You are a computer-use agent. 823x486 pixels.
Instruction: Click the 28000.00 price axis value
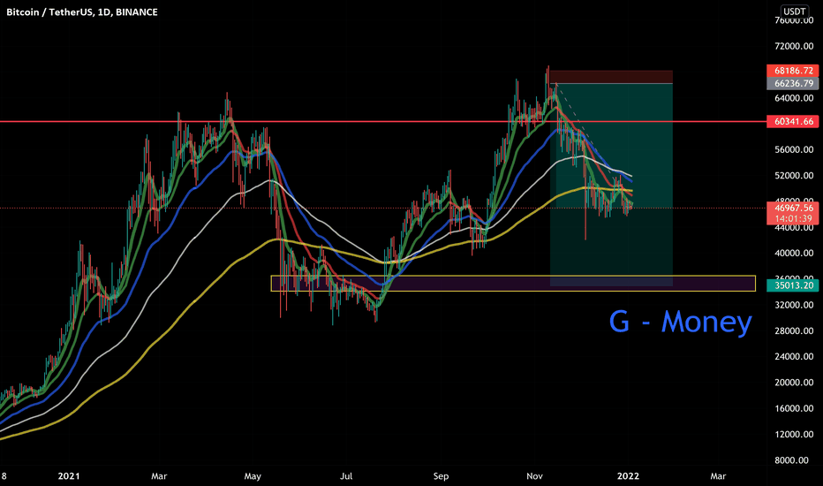click(x=794, y=331)
